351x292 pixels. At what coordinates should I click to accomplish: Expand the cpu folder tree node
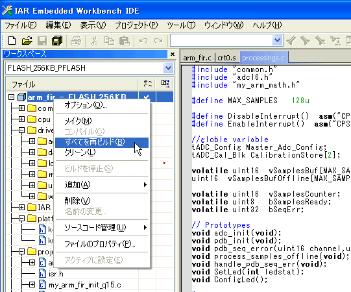pos(21,119)
